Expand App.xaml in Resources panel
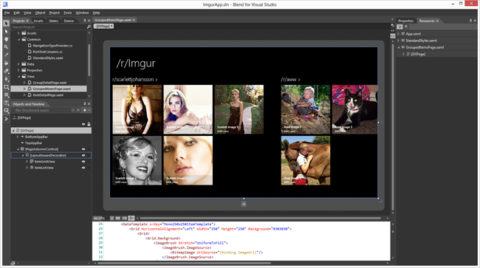 tap(399, 34)
